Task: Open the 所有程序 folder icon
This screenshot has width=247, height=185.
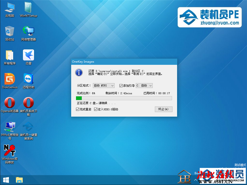Action: [10, 58]
